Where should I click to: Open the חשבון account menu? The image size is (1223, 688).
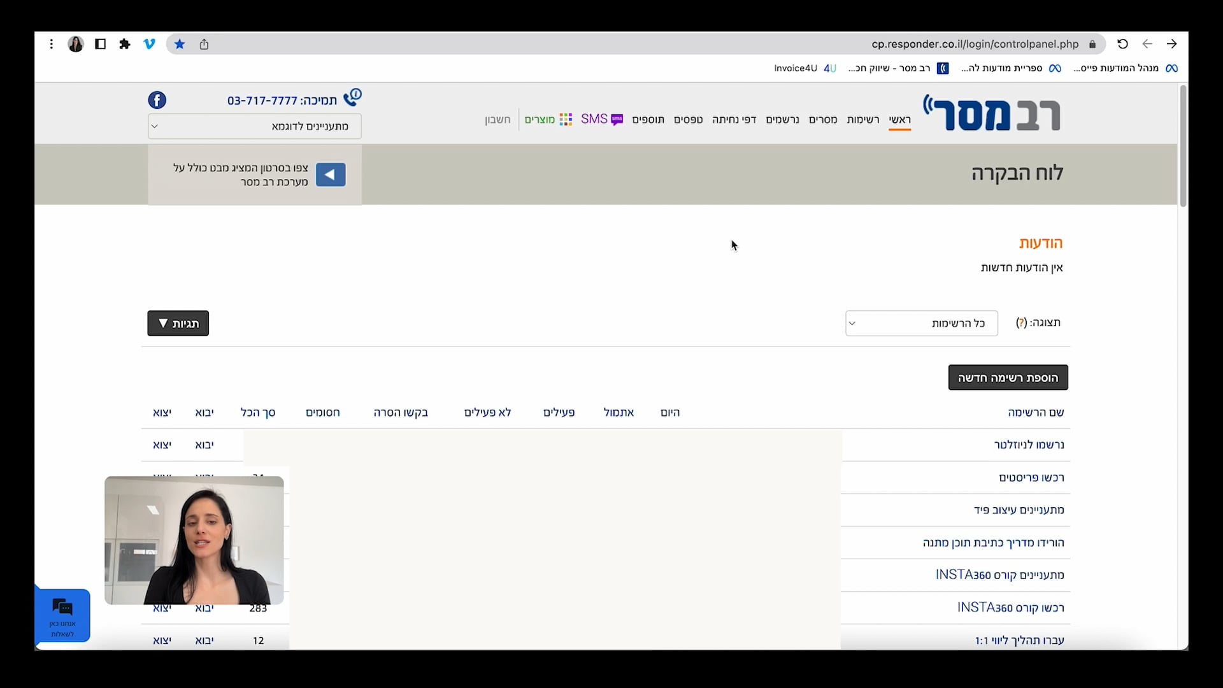click(x=497, y=120)
